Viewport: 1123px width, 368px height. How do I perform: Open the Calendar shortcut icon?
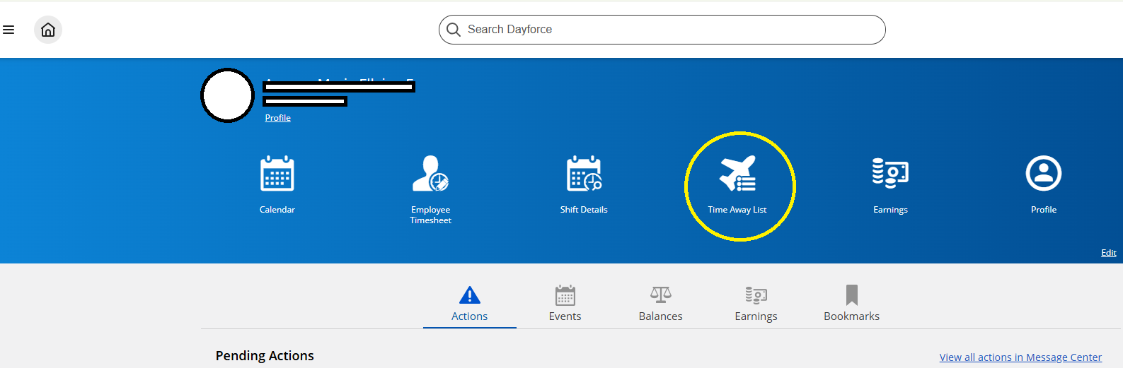[277, 174]
